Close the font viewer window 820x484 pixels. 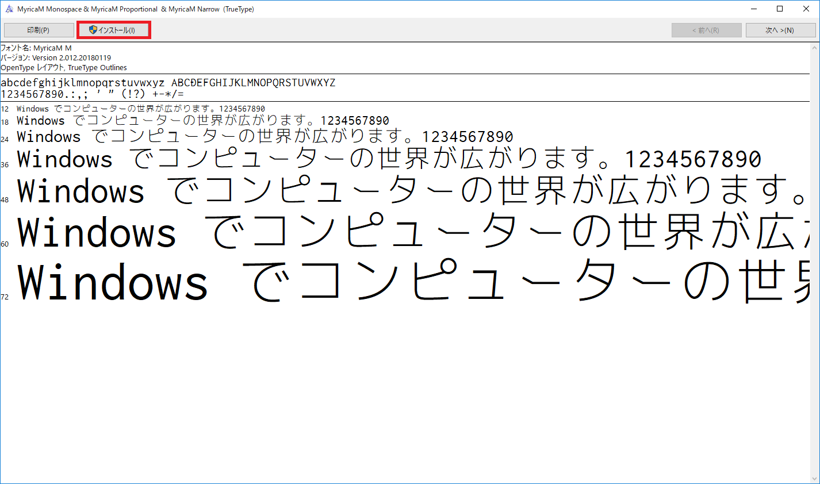coord(806,9)
